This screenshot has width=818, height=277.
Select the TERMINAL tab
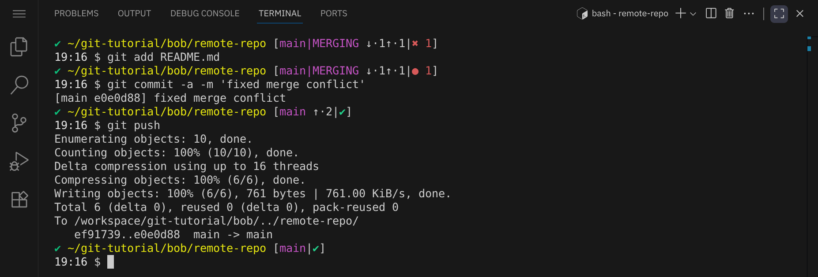(280, 14)
